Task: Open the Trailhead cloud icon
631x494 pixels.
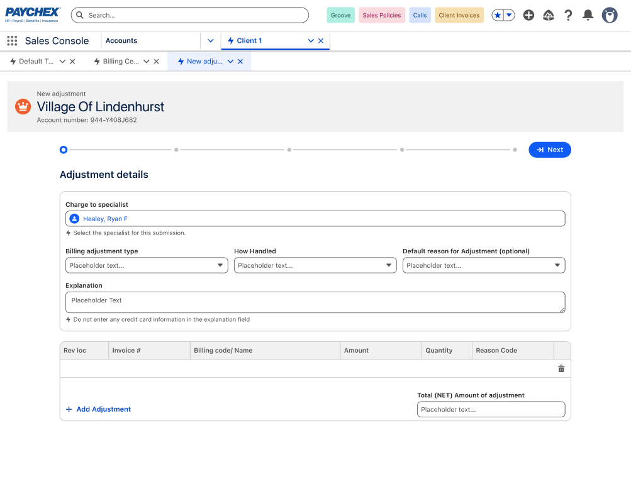Action: (x=548, y=15)
